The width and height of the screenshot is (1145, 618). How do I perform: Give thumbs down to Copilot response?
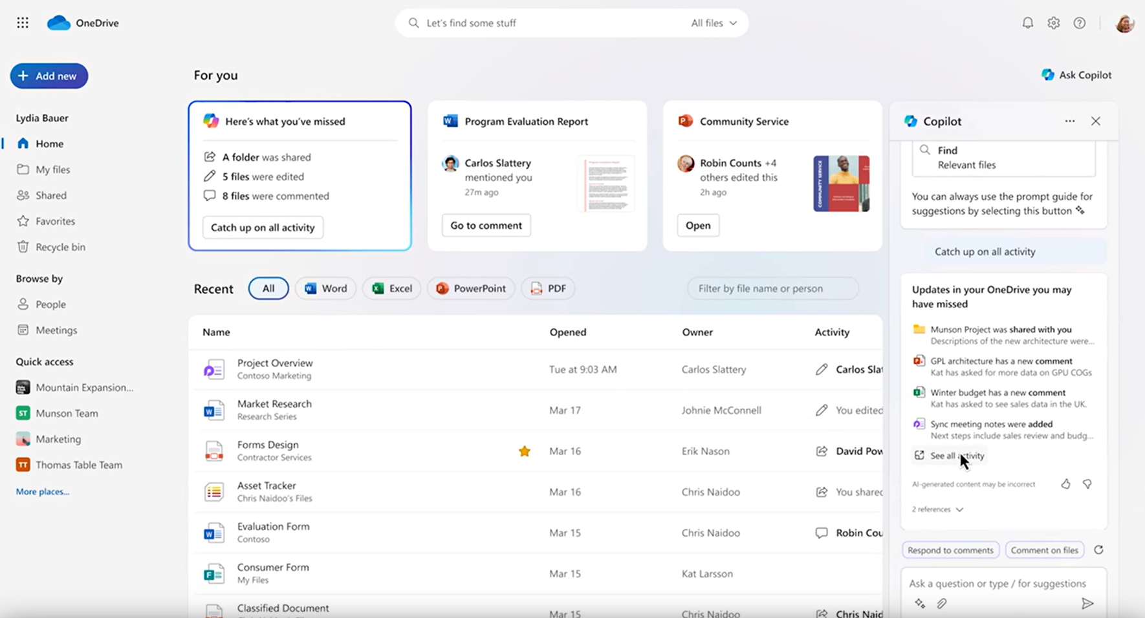(1087, 484)
